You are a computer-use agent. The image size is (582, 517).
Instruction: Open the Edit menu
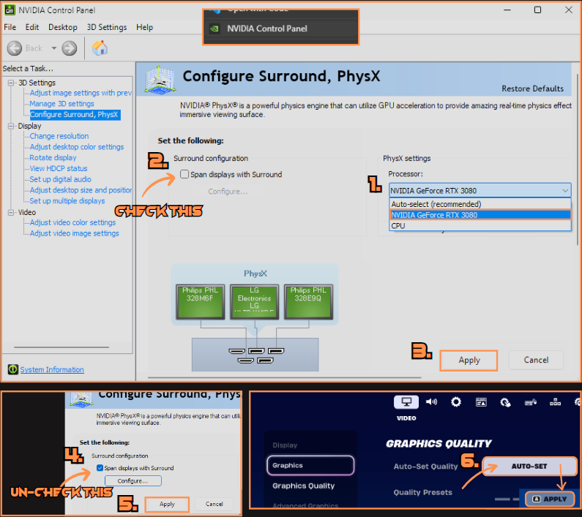32,27
